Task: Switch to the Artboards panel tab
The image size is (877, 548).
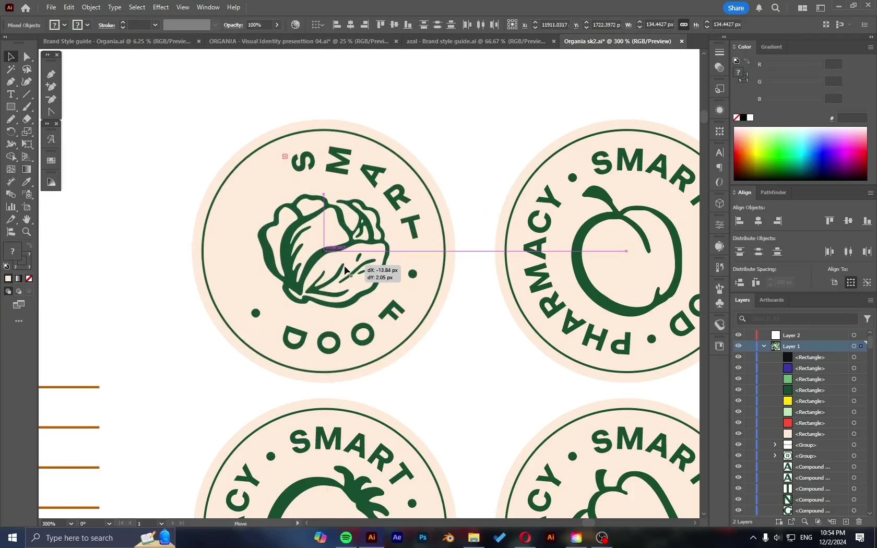Action: pyautogui.click(x=772, y=300)
